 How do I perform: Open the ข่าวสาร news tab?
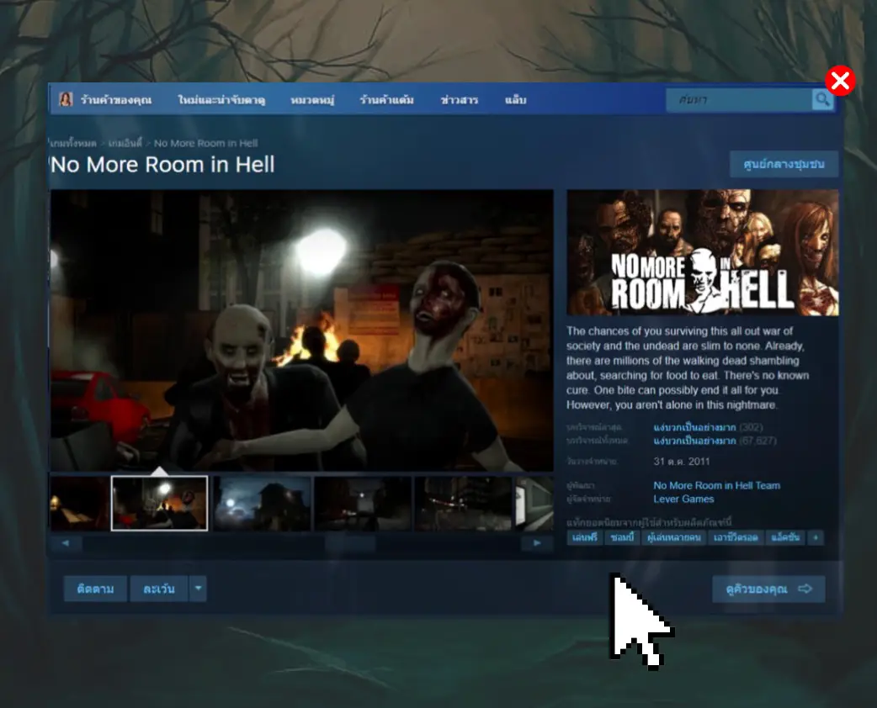point(460,100)
